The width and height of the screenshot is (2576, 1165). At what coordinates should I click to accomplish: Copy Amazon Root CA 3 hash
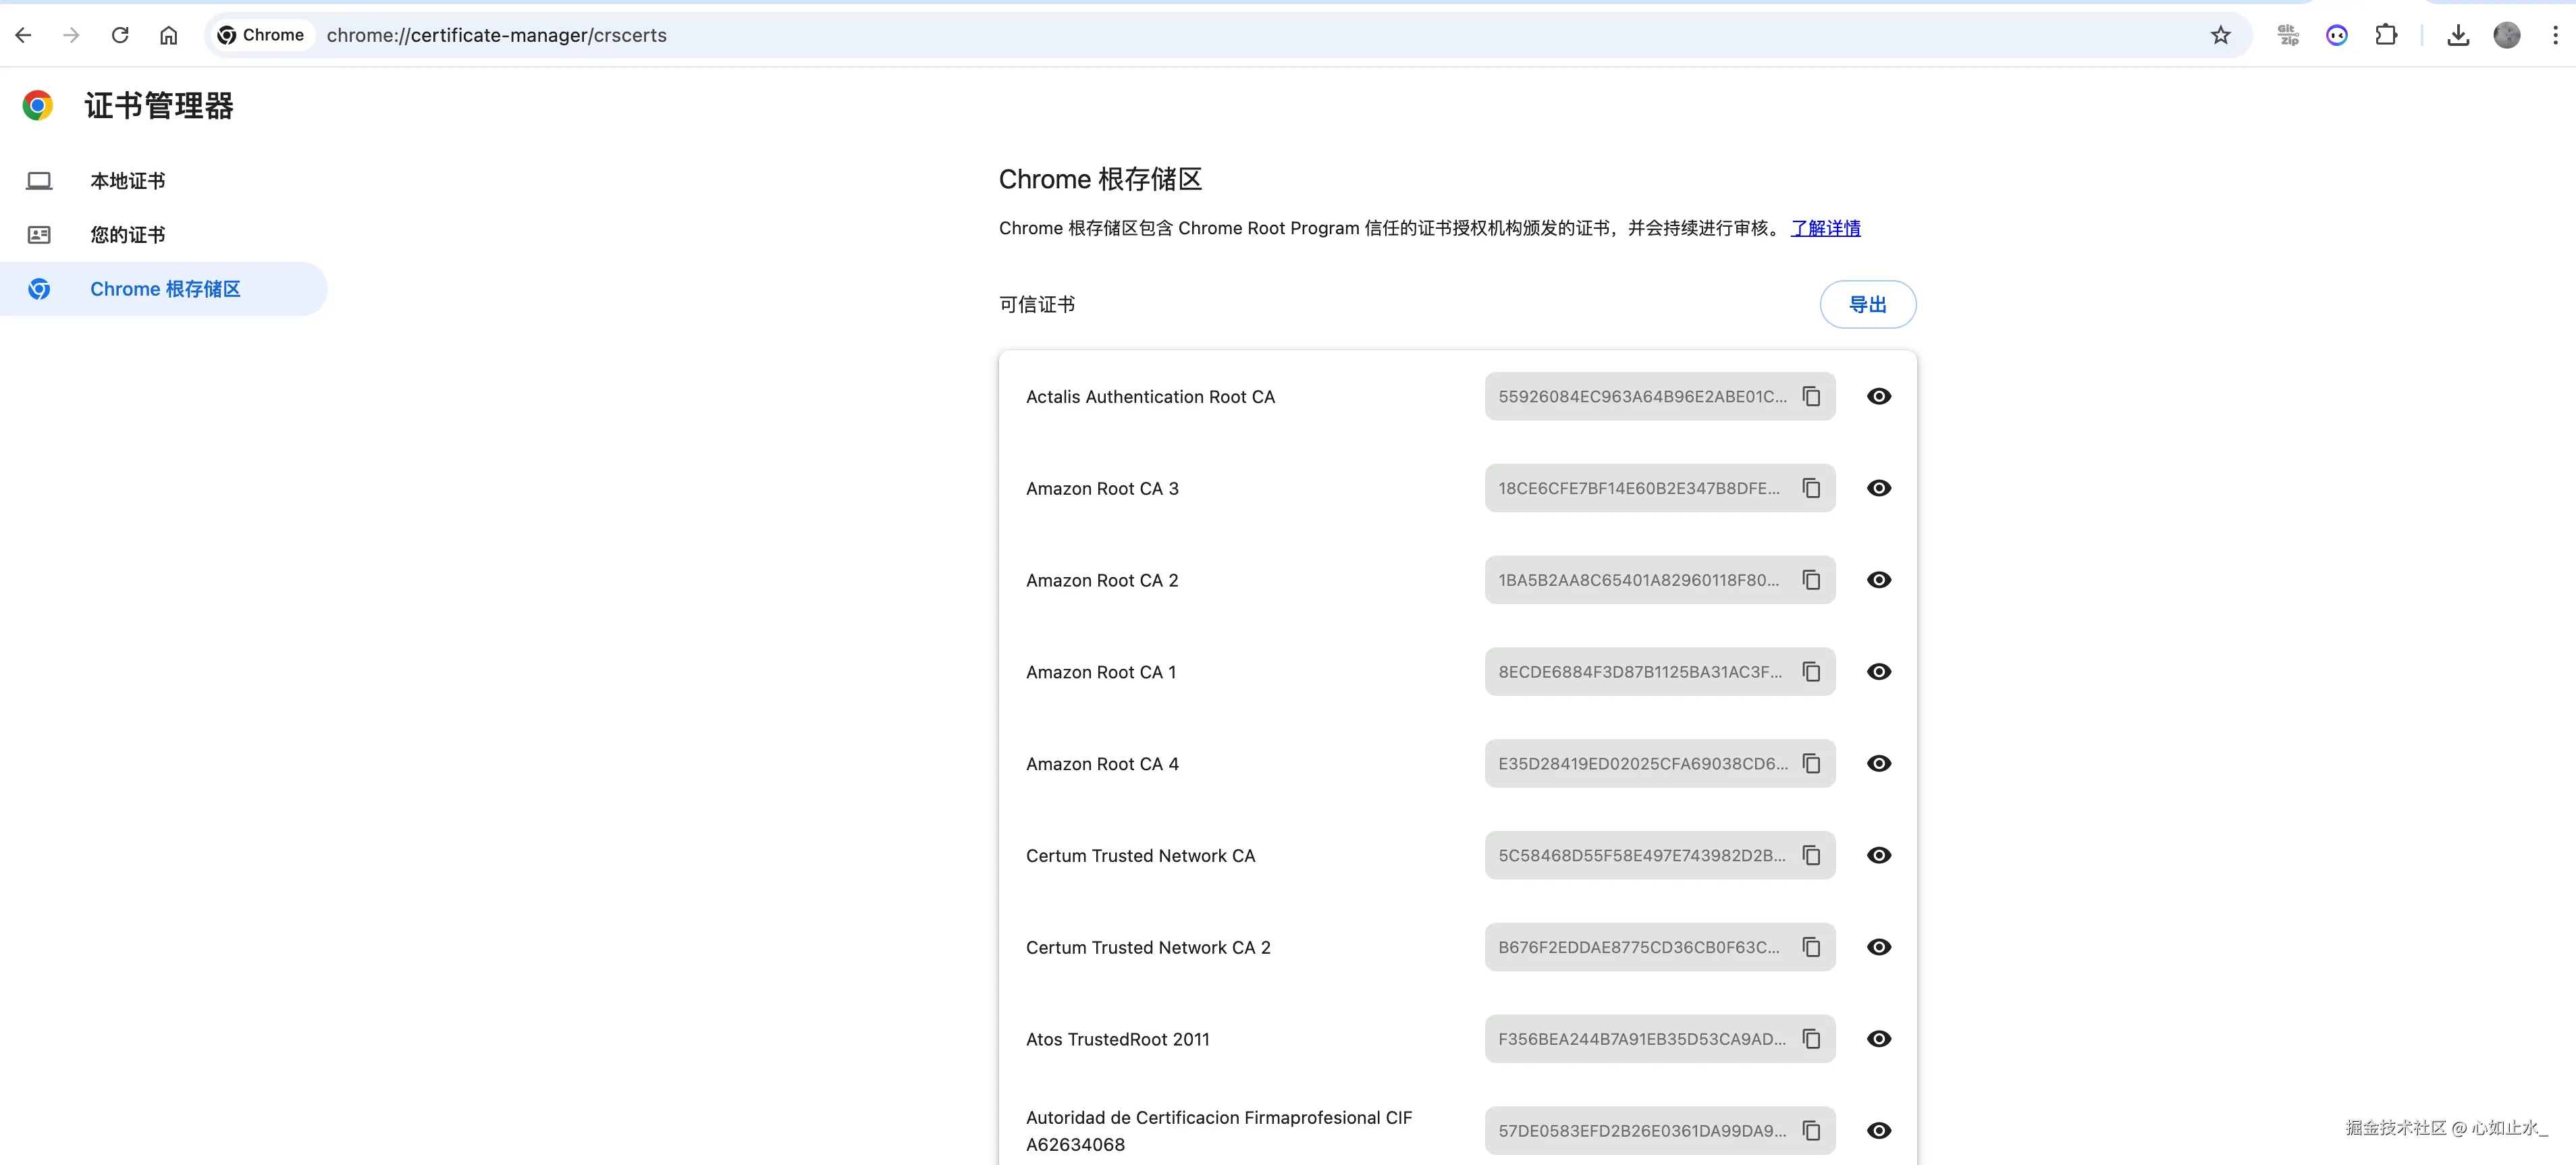pyautogui.click(x=1811, y=488)
